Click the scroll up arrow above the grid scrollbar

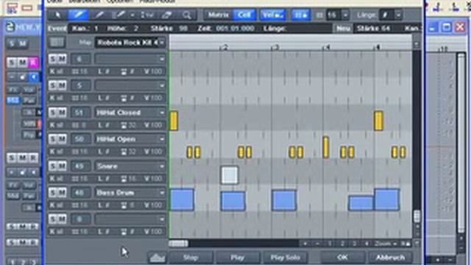(417, 44)
